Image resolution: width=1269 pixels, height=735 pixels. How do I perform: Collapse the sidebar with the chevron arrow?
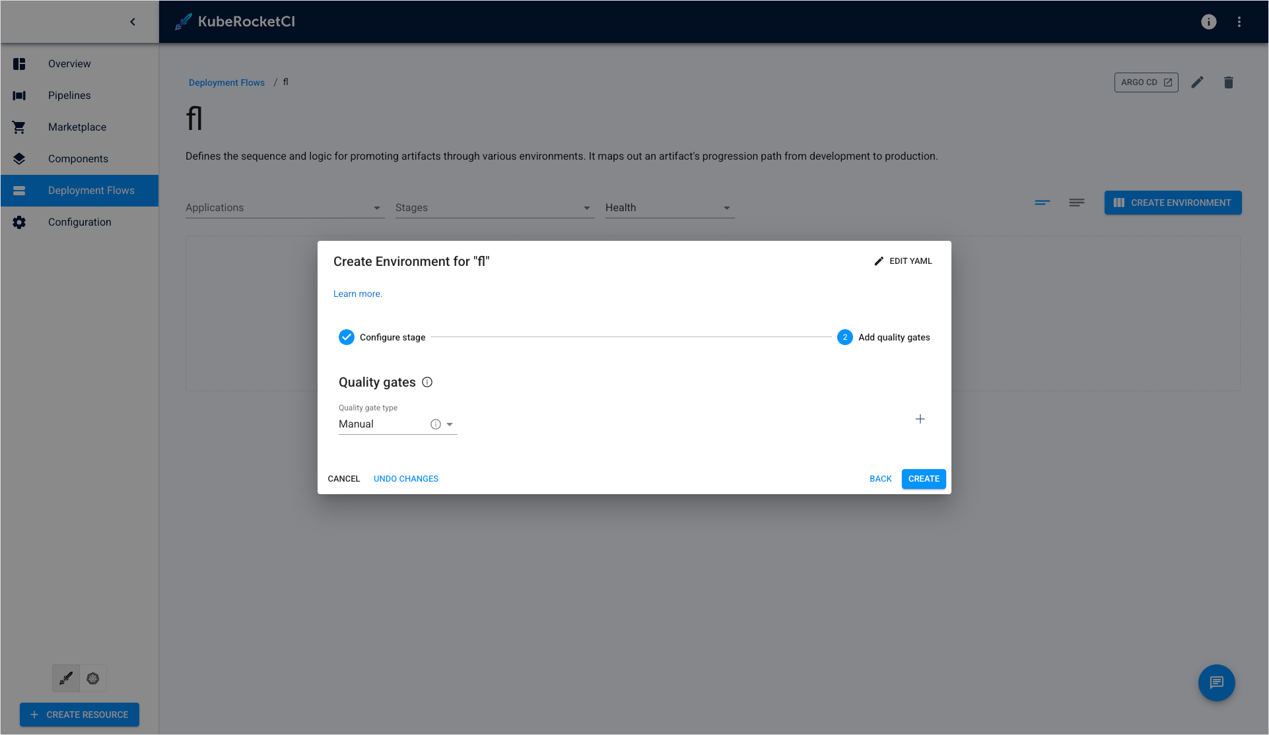[133, 22]
